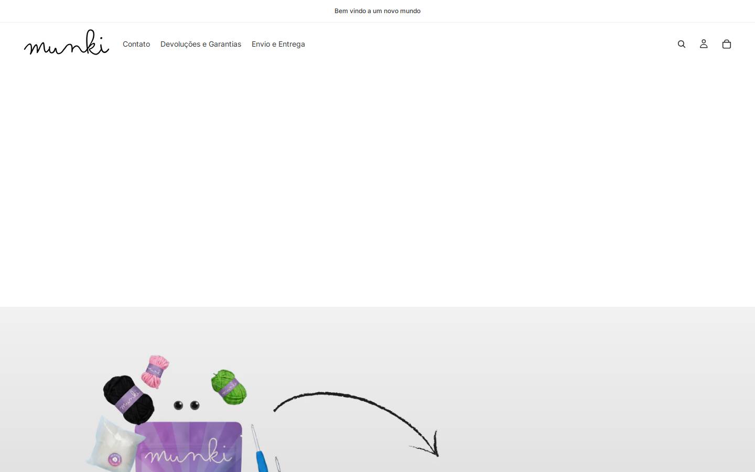Open the Contato menu link
Screen dimensions: 755x472
[136, 44]
